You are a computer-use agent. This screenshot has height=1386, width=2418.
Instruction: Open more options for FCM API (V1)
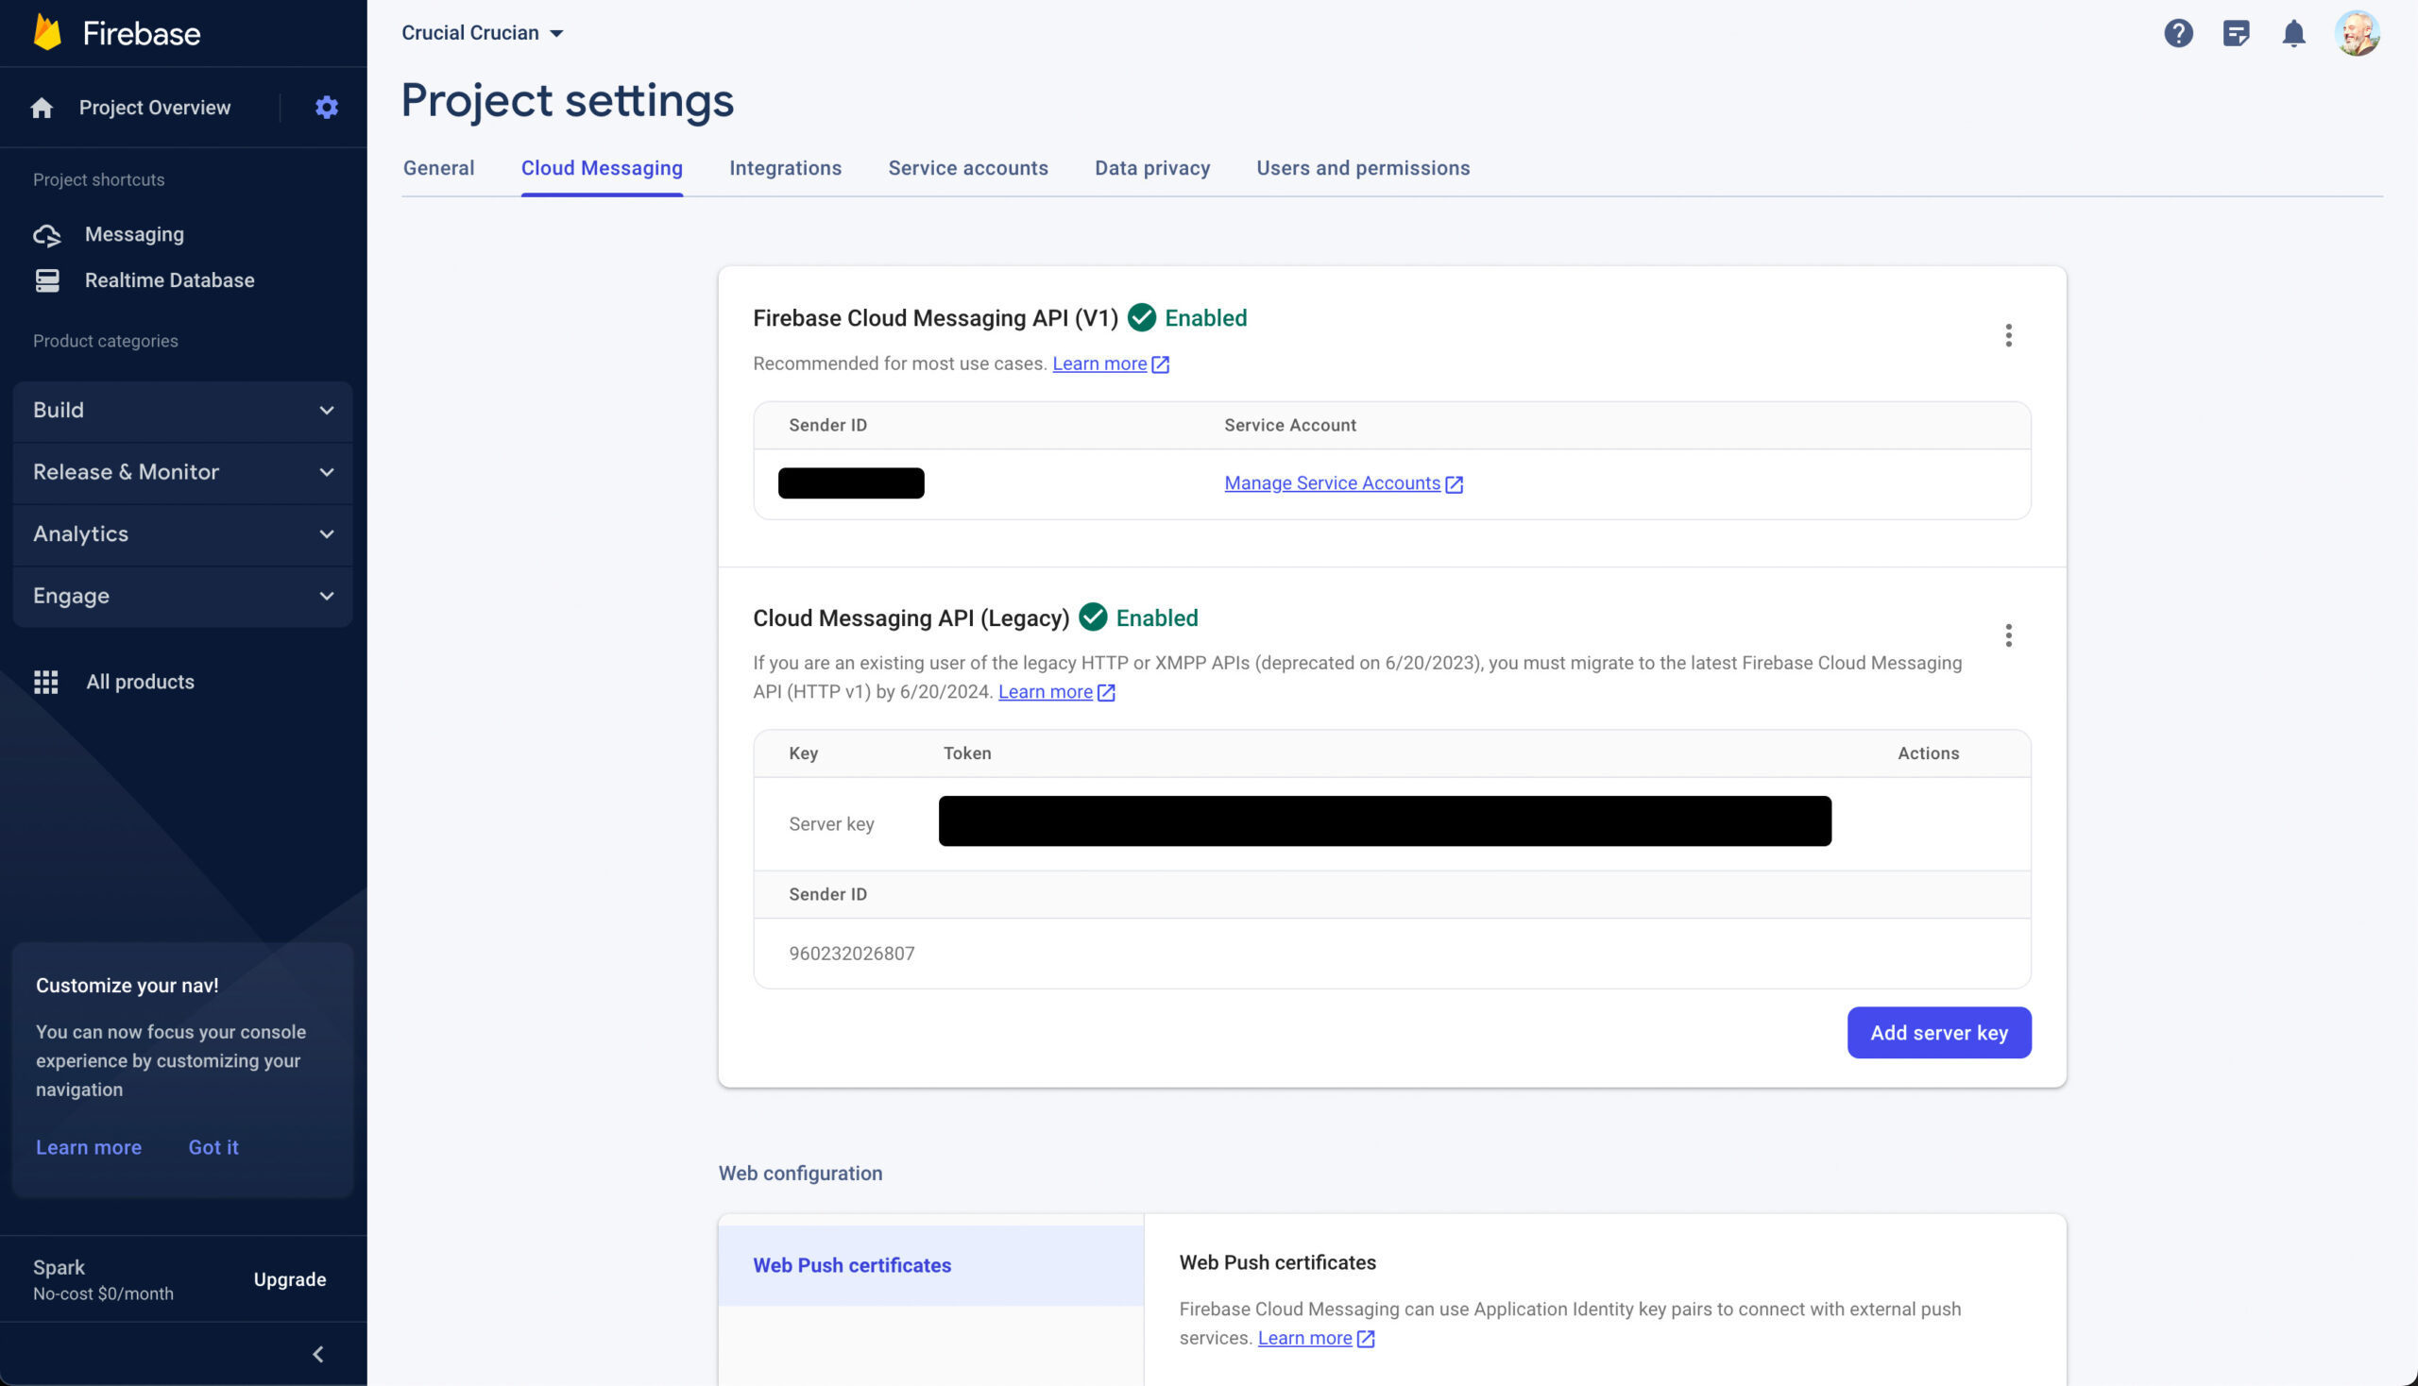click(2008, 335)
